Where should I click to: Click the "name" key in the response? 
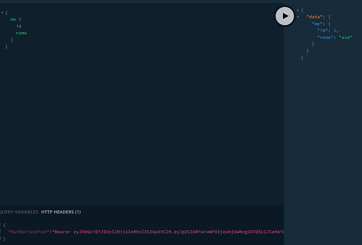[325, 37]
